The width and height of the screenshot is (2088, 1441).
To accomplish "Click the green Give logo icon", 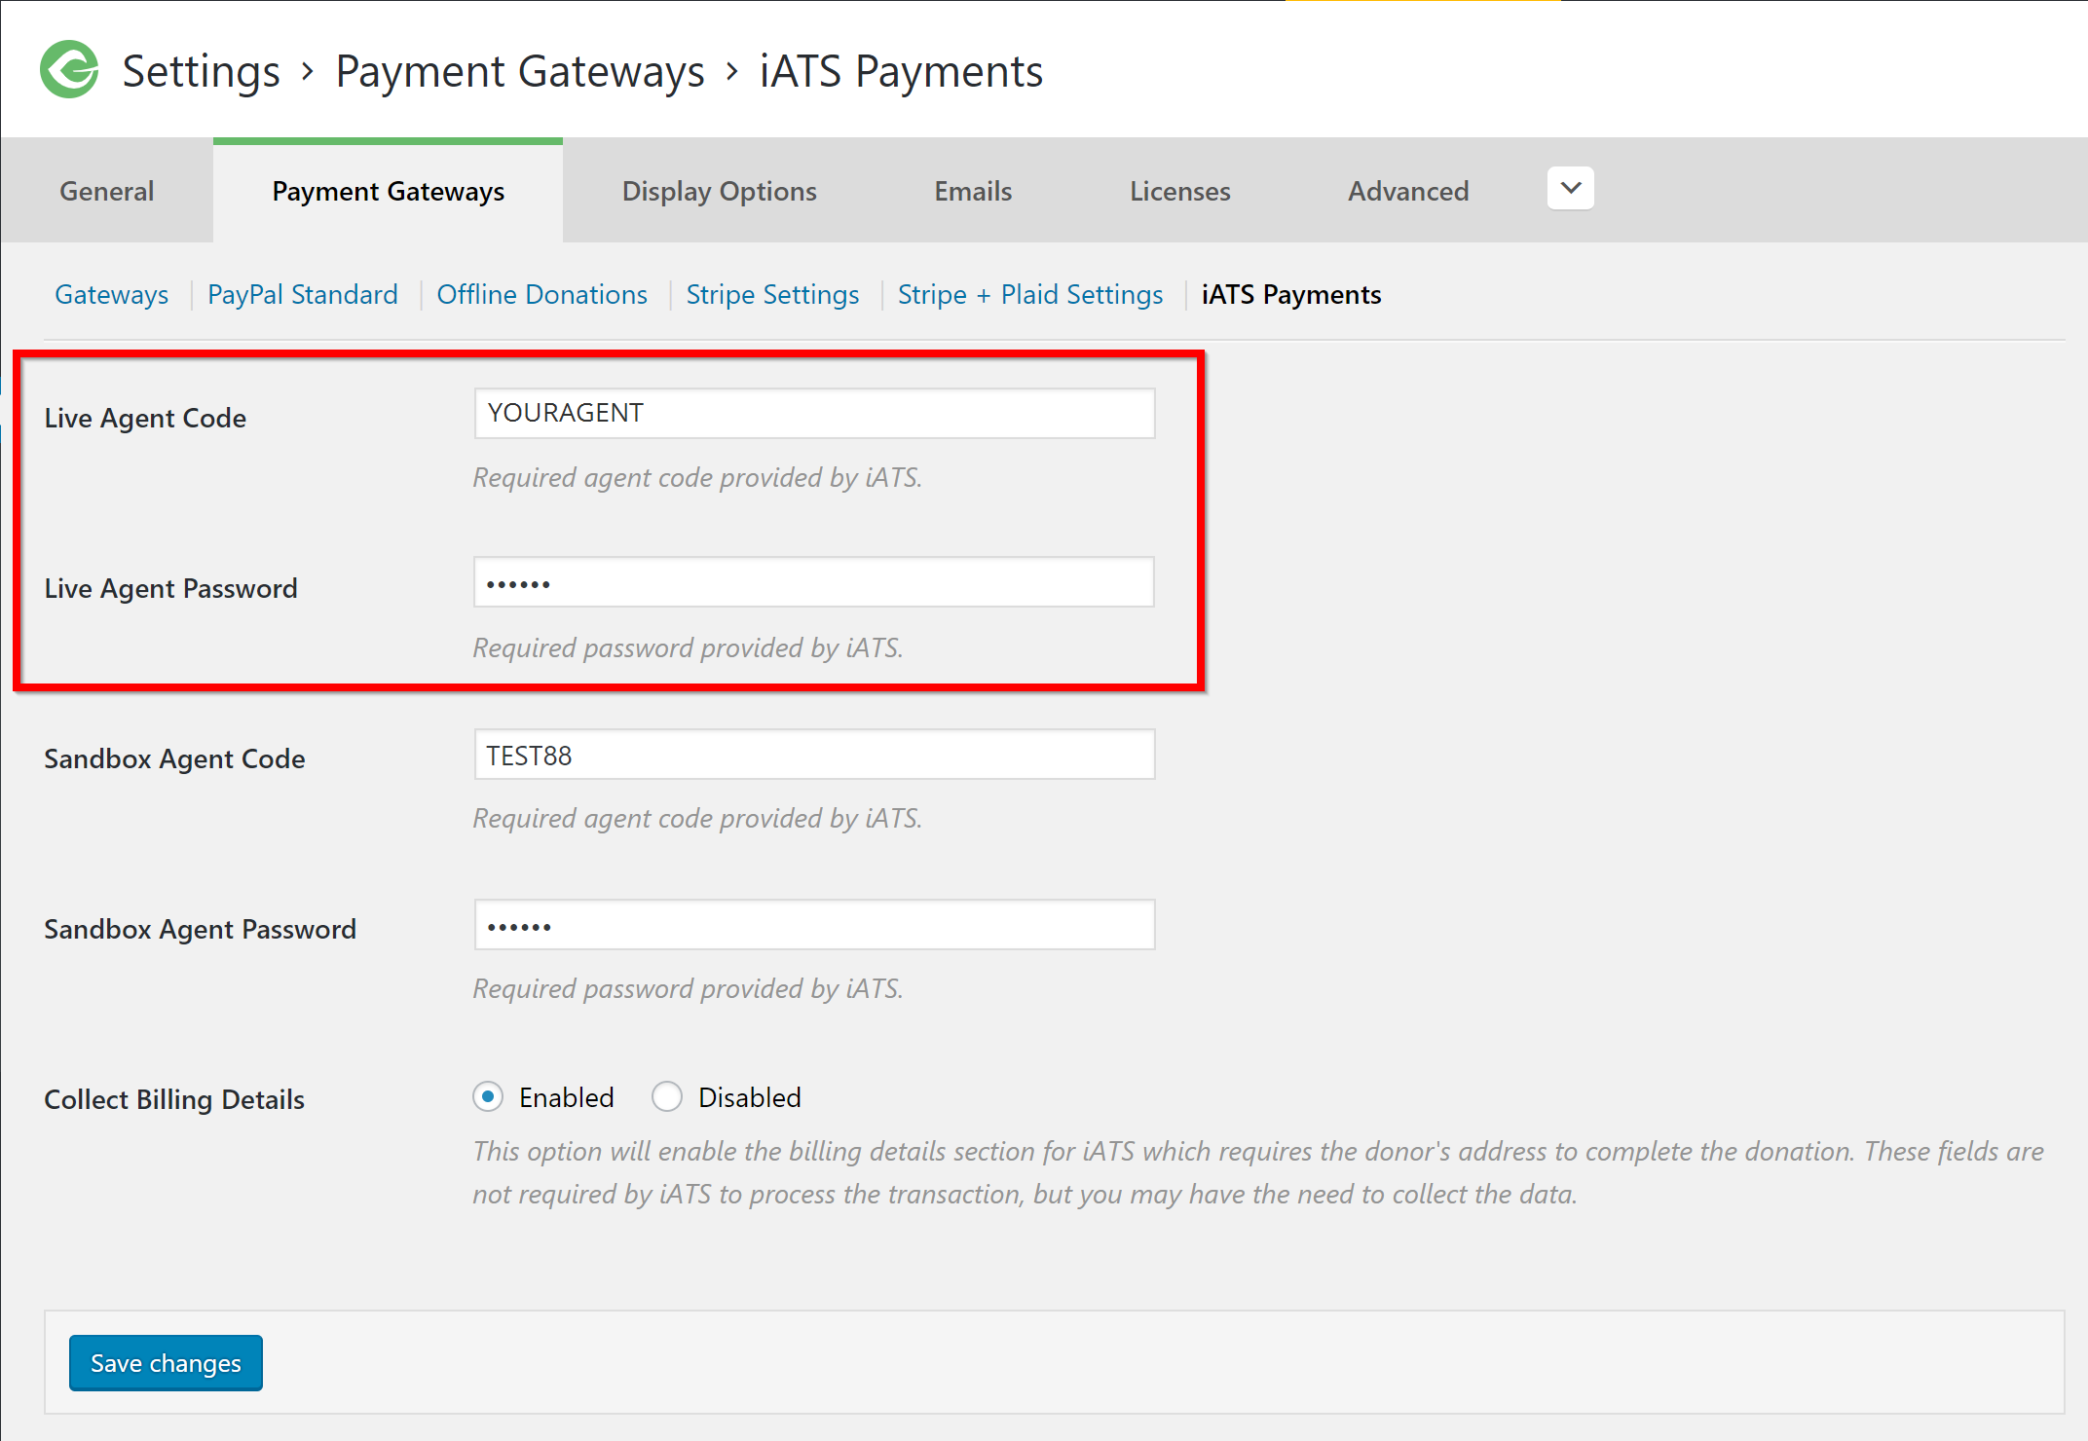I will coord(69,69).
